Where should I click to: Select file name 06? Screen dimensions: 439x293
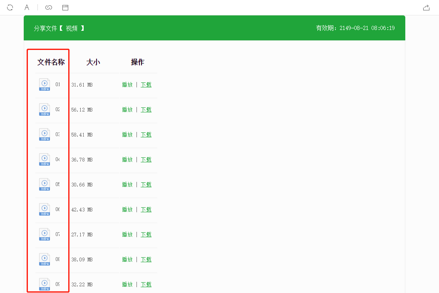point(58,209)
